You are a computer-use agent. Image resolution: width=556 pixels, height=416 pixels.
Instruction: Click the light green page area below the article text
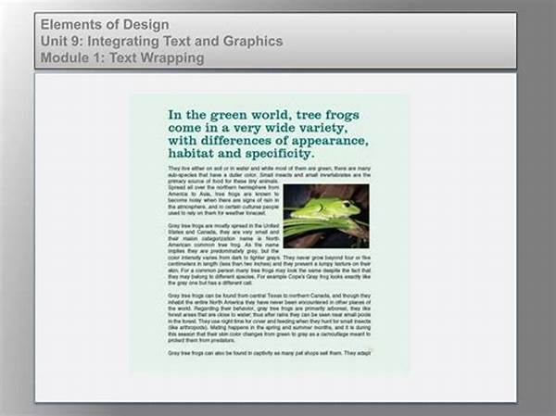click(x=268, y=366)
